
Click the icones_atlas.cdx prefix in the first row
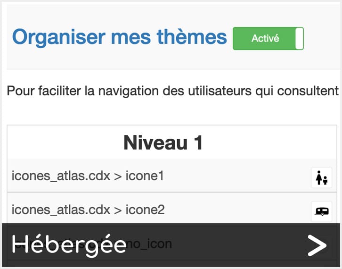tap(61, 176)
